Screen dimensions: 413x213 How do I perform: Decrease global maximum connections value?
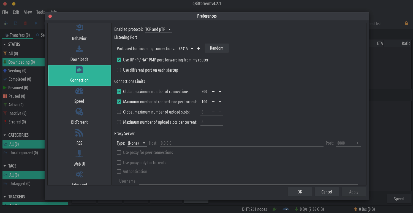213,91
